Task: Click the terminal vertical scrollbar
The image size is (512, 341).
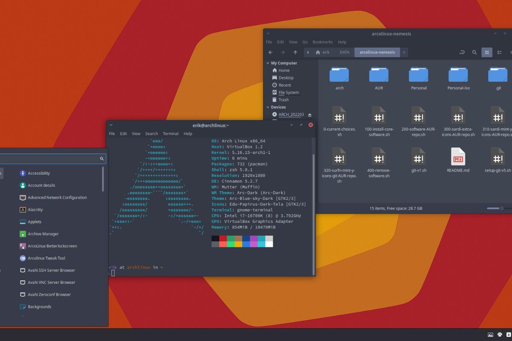Action: [x=314, y=214]
